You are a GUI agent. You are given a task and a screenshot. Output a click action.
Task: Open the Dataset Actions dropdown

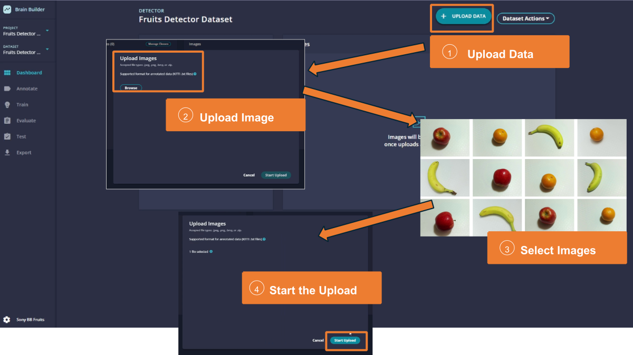tap(525, 18)
